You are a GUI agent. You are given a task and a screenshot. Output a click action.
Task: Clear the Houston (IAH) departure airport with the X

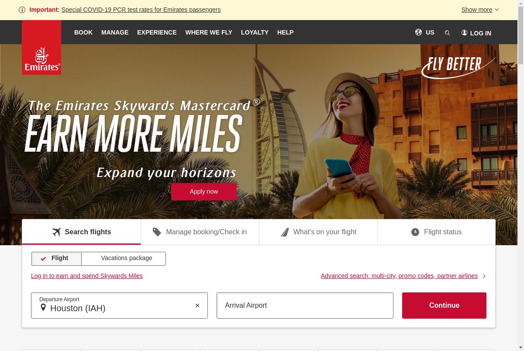[197, 306]
